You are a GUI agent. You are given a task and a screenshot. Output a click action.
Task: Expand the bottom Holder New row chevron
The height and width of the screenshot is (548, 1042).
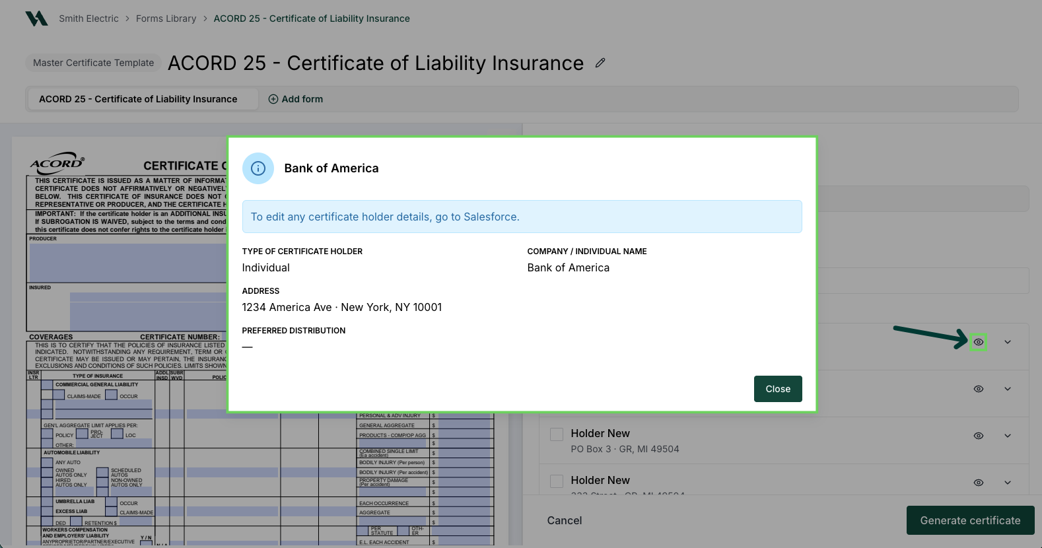click(1008, 483)
